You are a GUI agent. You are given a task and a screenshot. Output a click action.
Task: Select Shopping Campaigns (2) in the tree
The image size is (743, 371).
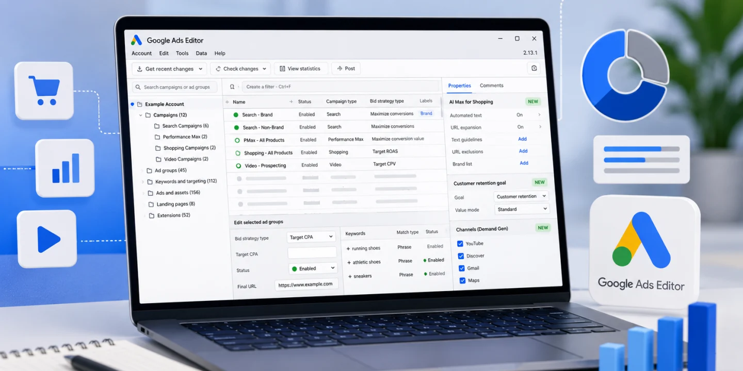coord(189,148)
